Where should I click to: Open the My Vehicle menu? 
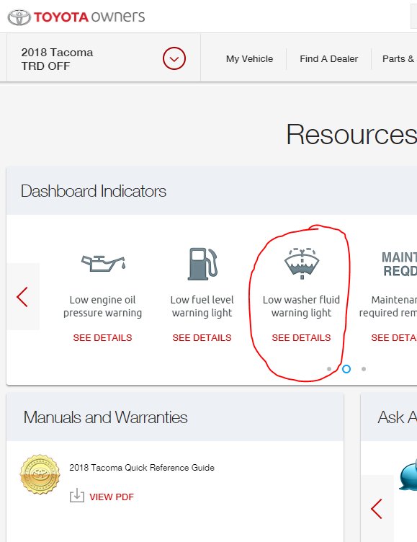(x=249, y=59)
